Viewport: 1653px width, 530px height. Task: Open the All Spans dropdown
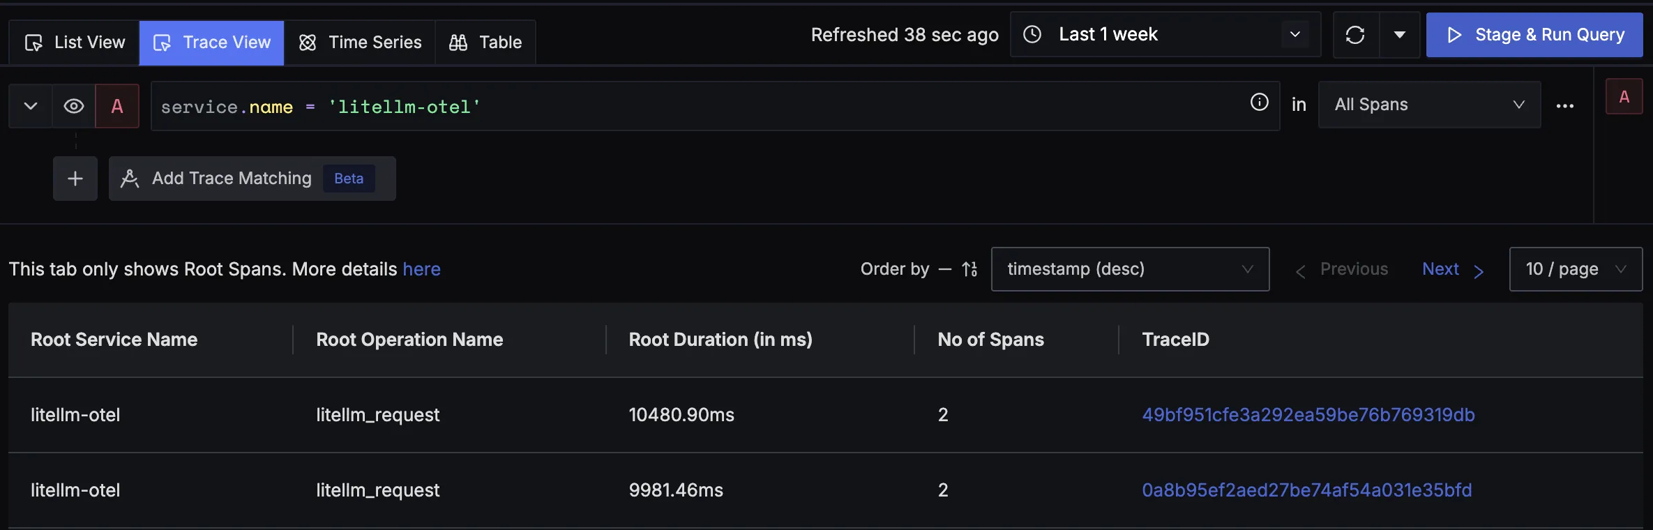(1428, 105)
